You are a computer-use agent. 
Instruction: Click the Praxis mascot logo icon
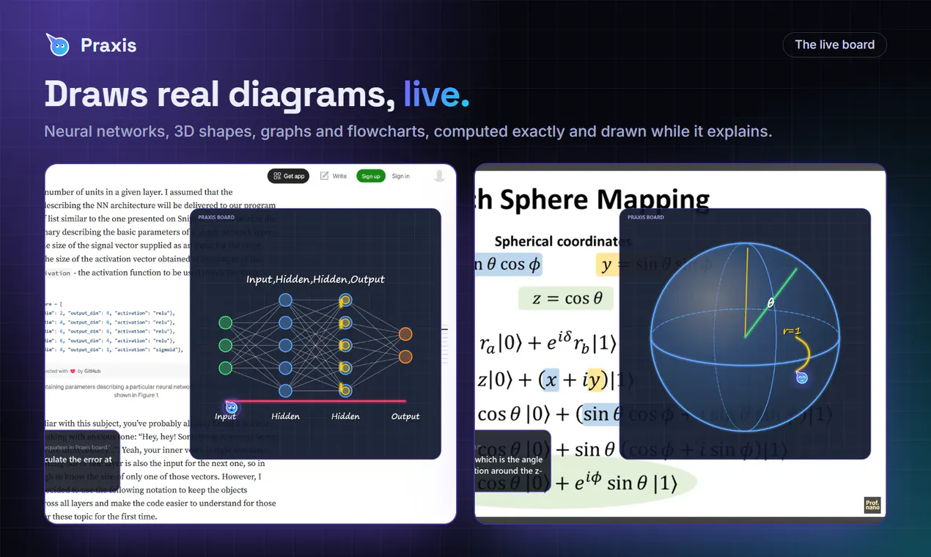tap(57, 45)
